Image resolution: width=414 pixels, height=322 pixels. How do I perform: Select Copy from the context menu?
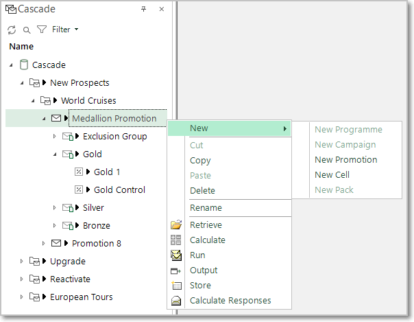(x=200, y=161)
